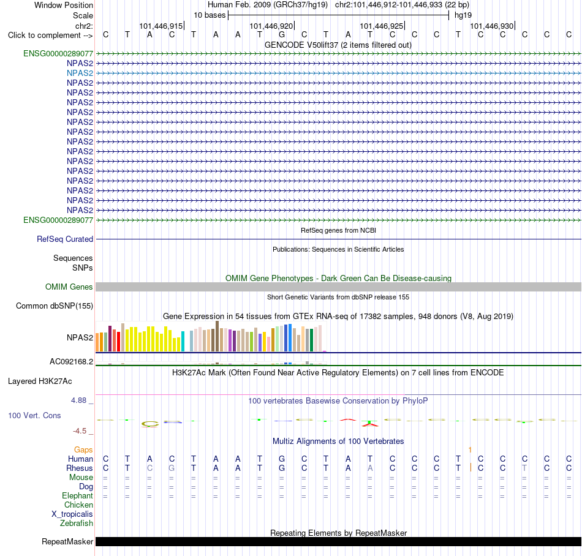Viewport: 582px width, 556px height.
Task: Click the black RepeatMasker track bar
Action: click(x=338, y=541)
